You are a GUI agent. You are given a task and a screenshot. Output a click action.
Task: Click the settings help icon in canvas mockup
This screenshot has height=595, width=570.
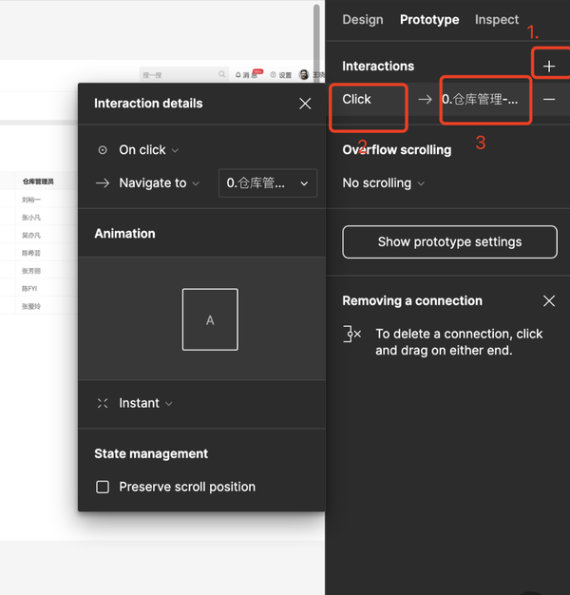click(x=273, y=75)
